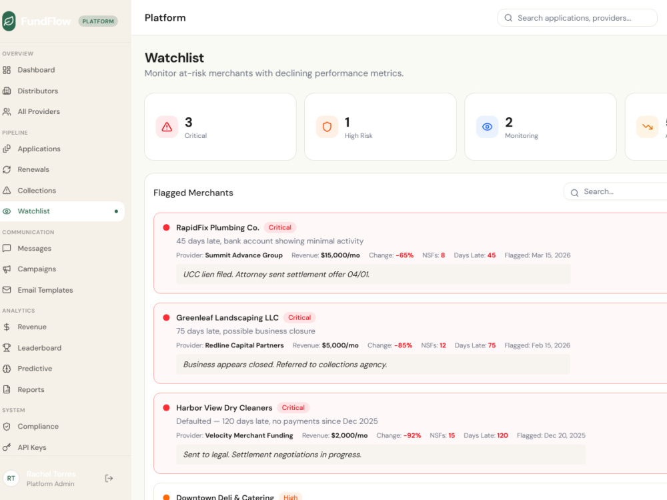667x500 pixels.
Task: Click the blue Monitoring eye icon
Action: (487, 127)
